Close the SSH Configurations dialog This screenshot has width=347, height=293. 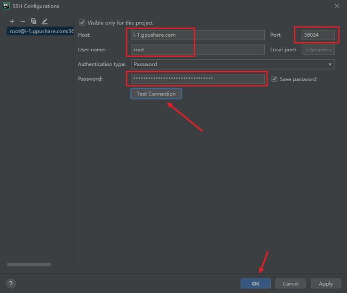(x=337, y=6)
